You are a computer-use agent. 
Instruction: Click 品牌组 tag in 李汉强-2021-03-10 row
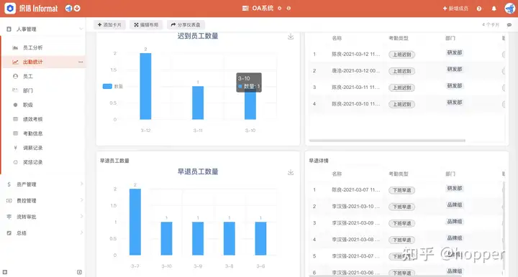pyautogui.click(x=455, y=205)
